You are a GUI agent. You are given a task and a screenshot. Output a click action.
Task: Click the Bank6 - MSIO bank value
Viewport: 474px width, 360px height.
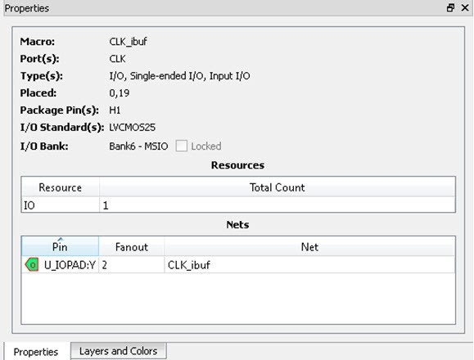point(138,146)
